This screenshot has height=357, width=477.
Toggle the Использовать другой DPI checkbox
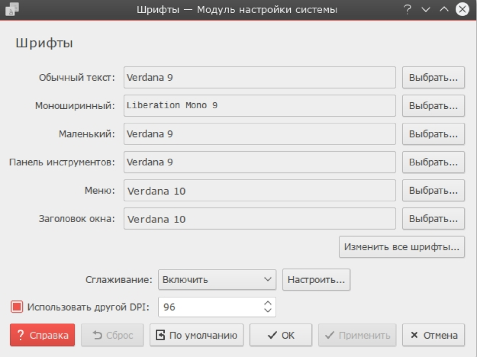pos(17,307)
